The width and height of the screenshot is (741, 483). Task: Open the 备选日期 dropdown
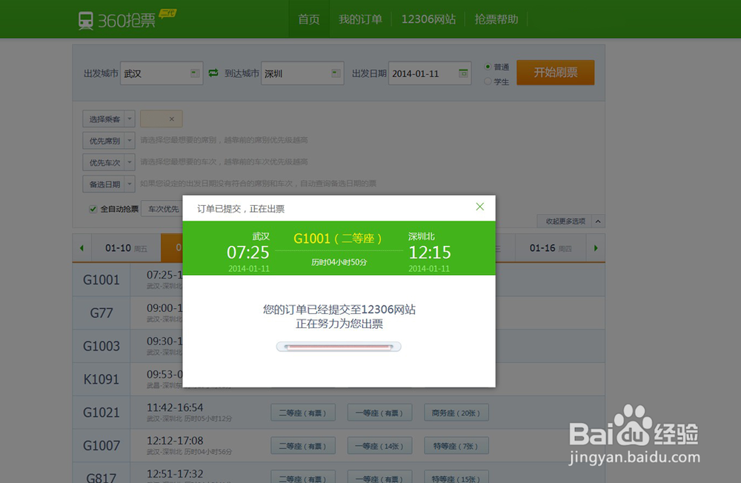109,184
